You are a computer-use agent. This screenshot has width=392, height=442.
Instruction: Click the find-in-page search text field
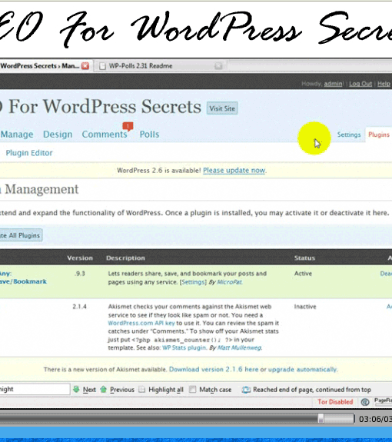coord(35,389)
